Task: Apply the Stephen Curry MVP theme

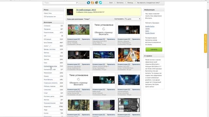Action: tap(136, 64)
